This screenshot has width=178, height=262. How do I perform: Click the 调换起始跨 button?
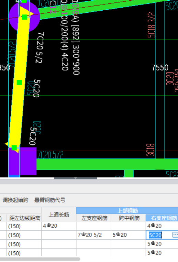coord(15,200)
